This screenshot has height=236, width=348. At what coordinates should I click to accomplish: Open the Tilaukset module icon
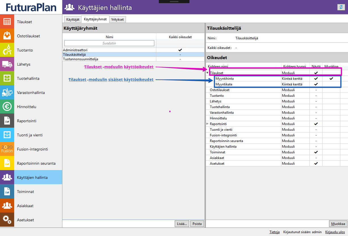pos(7,22)
